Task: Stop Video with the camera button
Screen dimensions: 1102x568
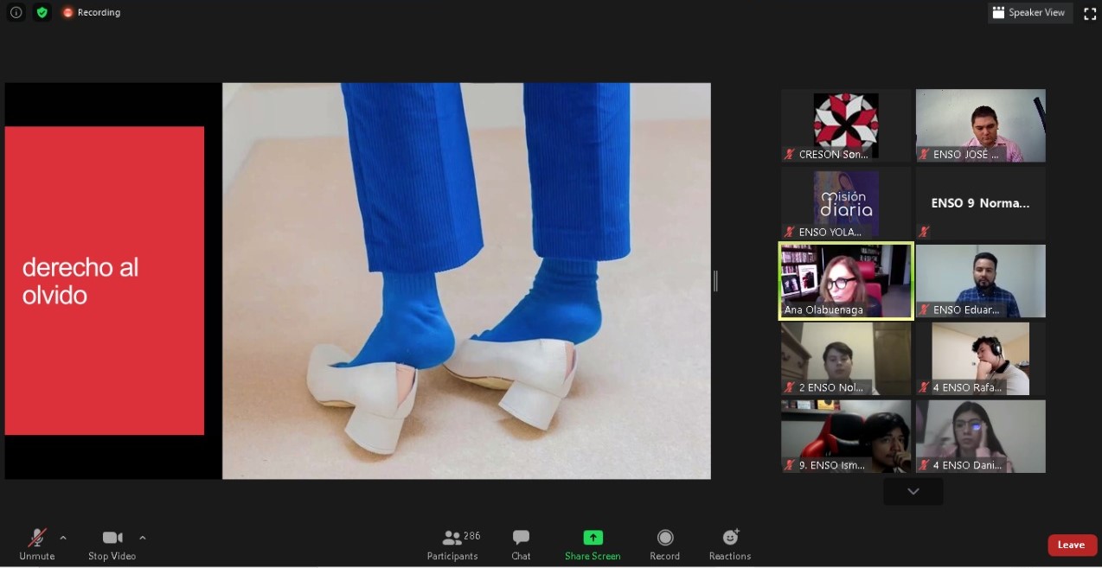Action: point(112,544)
